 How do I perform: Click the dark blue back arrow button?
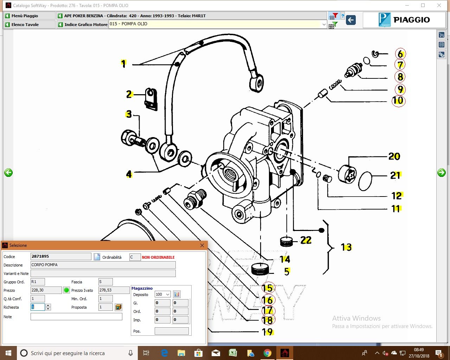point(351,20)
